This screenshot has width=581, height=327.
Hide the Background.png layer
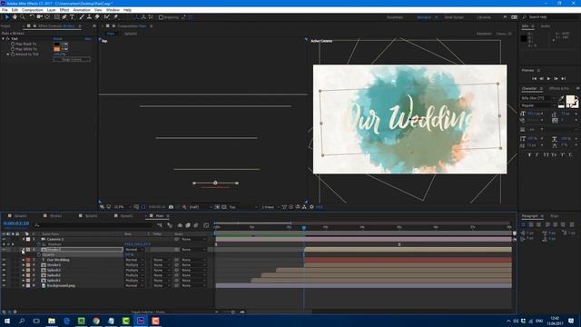4,286
